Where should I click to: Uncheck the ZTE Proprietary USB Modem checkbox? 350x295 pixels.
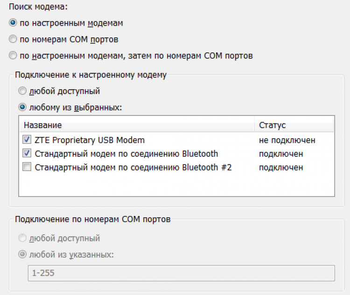(27, 140)
